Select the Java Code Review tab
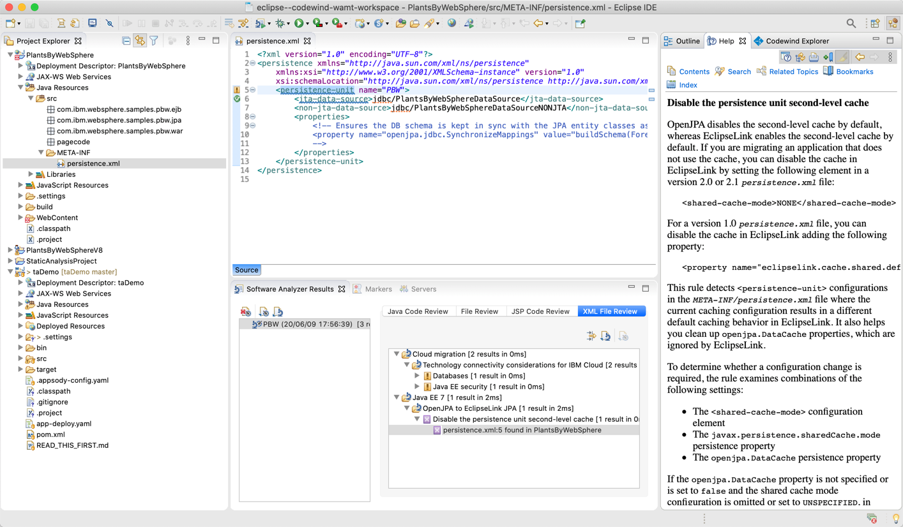The width and height of the screenshot is (903, 527). [x=418, y=311]
